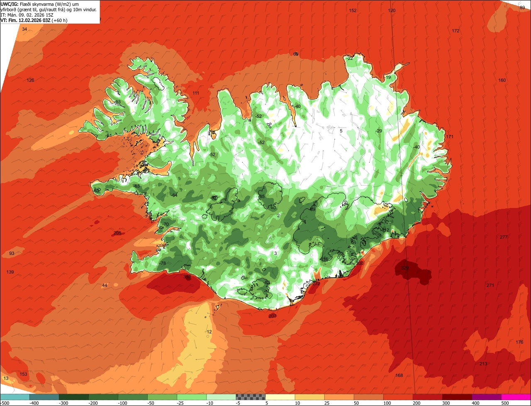Click the title line 'yfirborð (grænt til, gul/rautt frá)'

tap(49, 9)
